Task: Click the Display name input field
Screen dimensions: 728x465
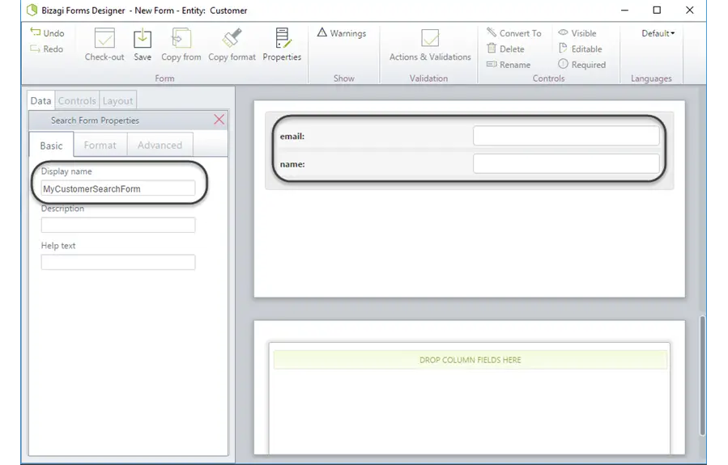Action: click(x=118, y=188)
